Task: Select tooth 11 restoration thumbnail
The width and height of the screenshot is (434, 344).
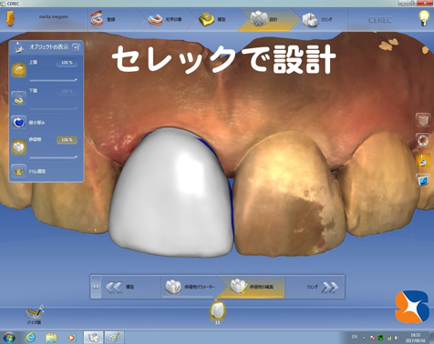Action: (217, 310)
